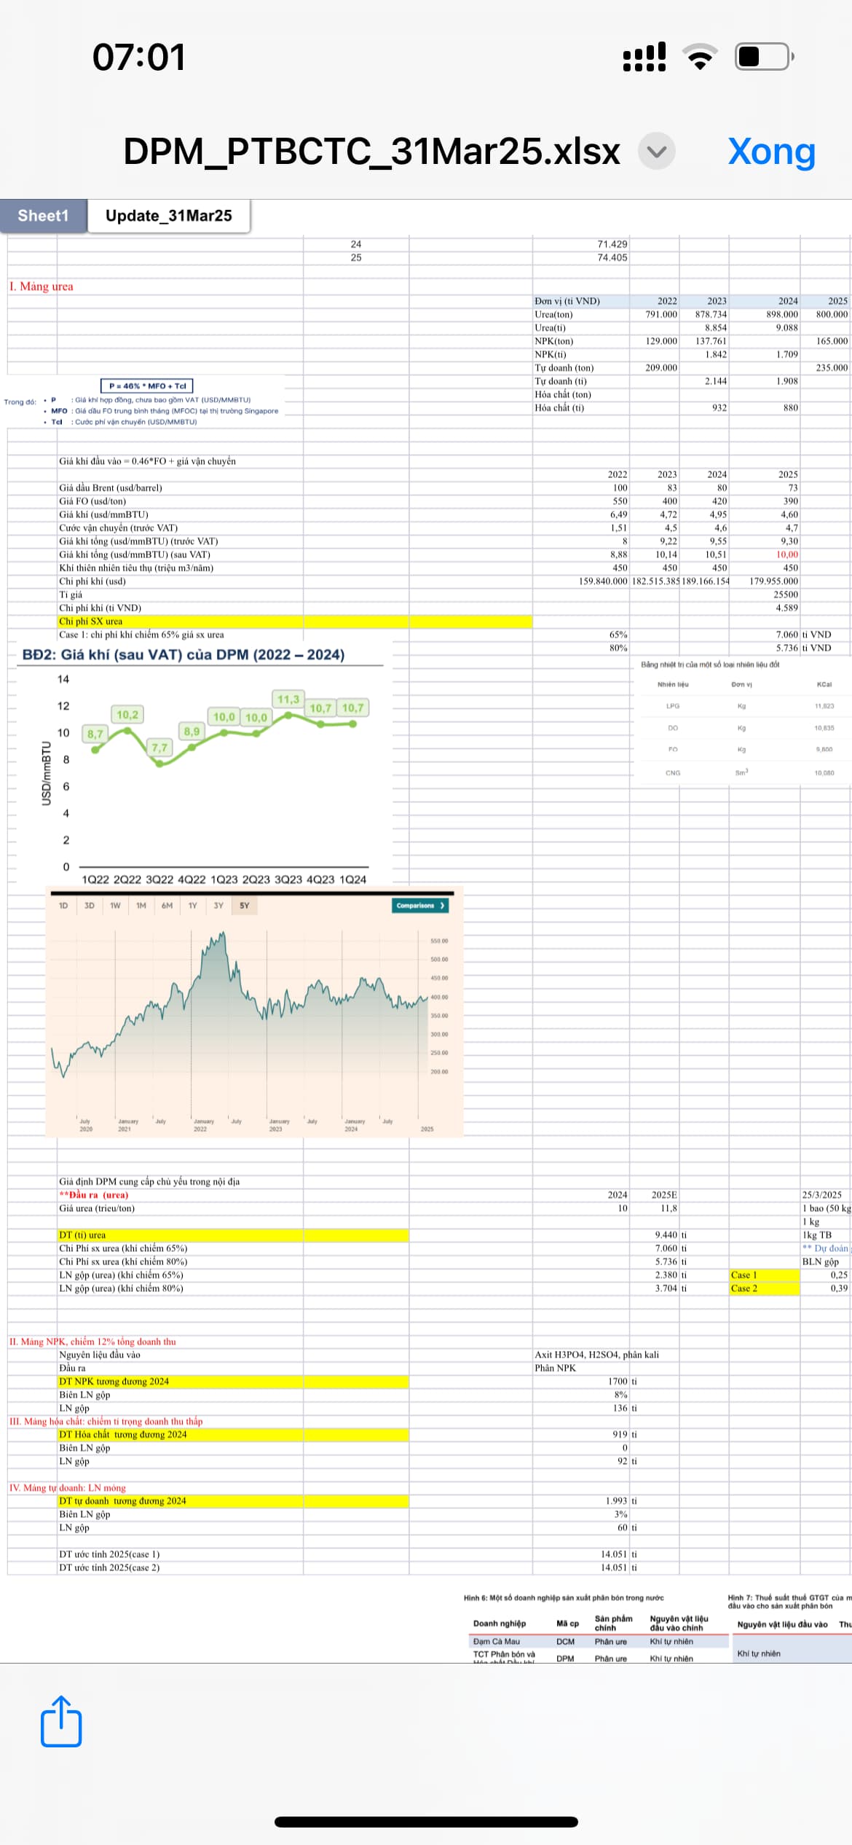Tap the BĐ2 gas price chart title
The height and width of the screenshot is (1845, 852).
(x=184, y=654)
